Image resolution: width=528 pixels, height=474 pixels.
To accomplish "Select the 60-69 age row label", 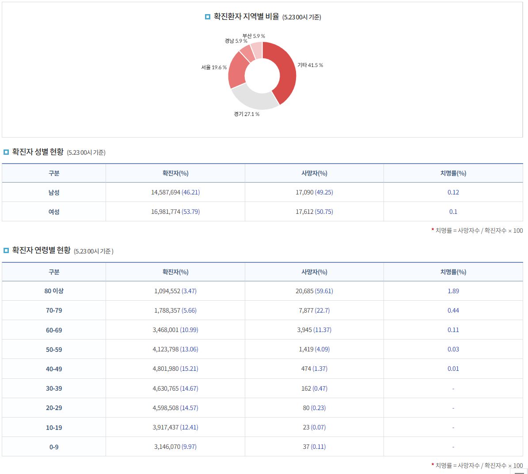I will pyautogui.click(x=54, y=330).
